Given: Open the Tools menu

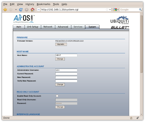Looking at the screenshot, I should (x=56, y=4).
